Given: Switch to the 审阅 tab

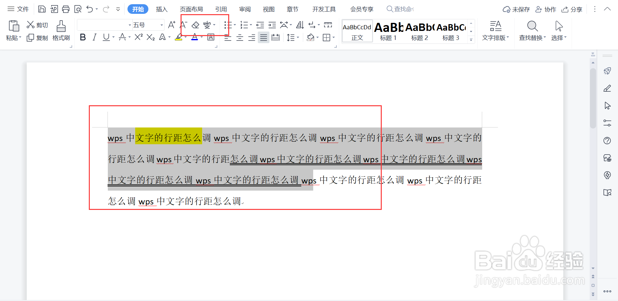Looking at the screenshot, I should [x=245, y=9].
